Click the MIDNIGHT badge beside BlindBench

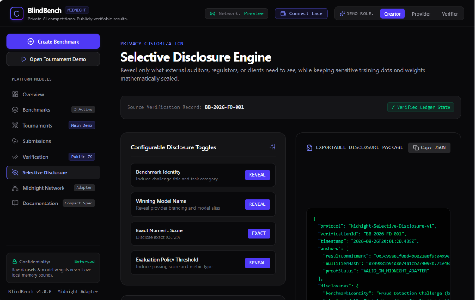click(x=77, y=10)
